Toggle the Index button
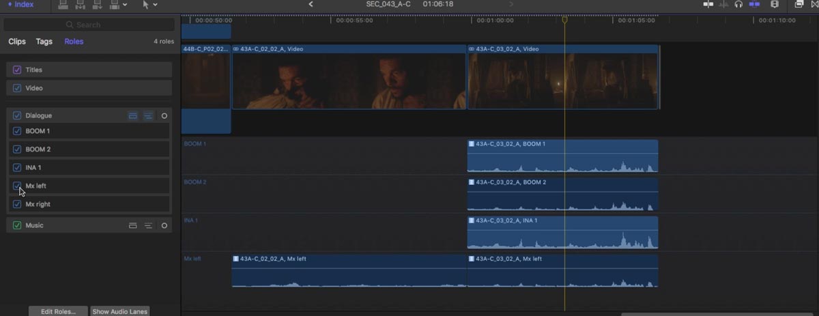Image resolution: width=819 pixels, height=316 pixels. coord(20,4)
